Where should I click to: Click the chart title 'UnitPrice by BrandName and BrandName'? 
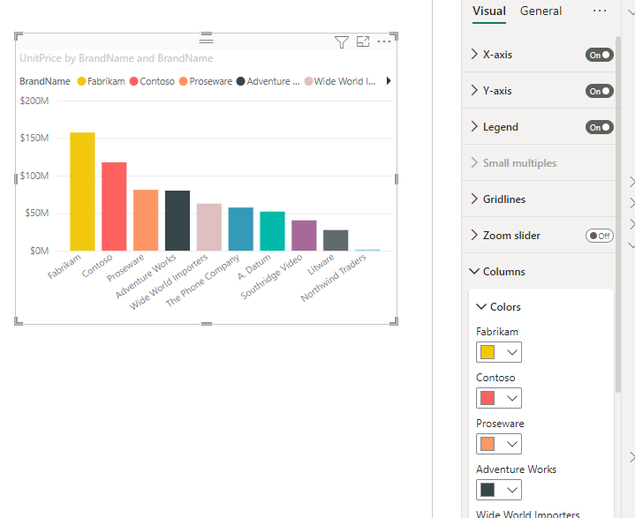[x=117, y=58]
